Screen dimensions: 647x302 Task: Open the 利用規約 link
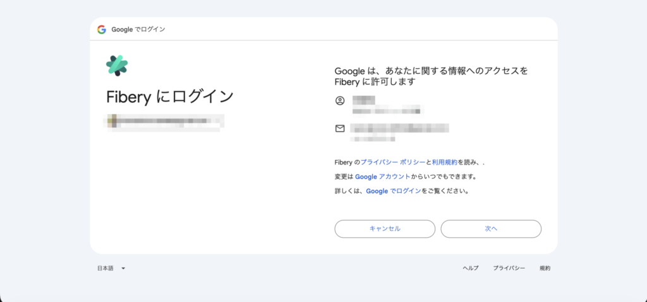coord(444,163)
